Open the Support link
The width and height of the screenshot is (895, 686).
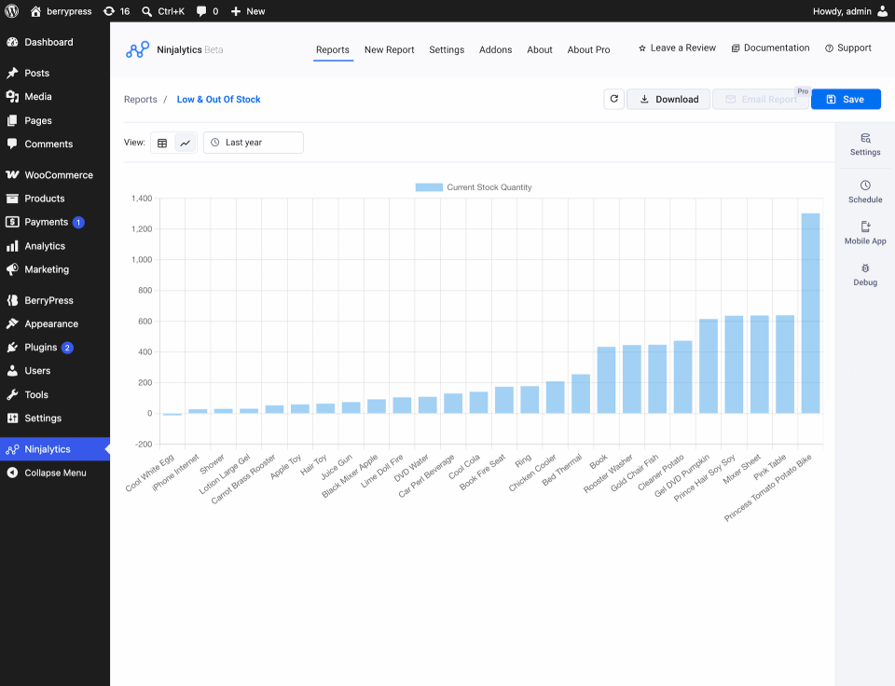[848, 48]
